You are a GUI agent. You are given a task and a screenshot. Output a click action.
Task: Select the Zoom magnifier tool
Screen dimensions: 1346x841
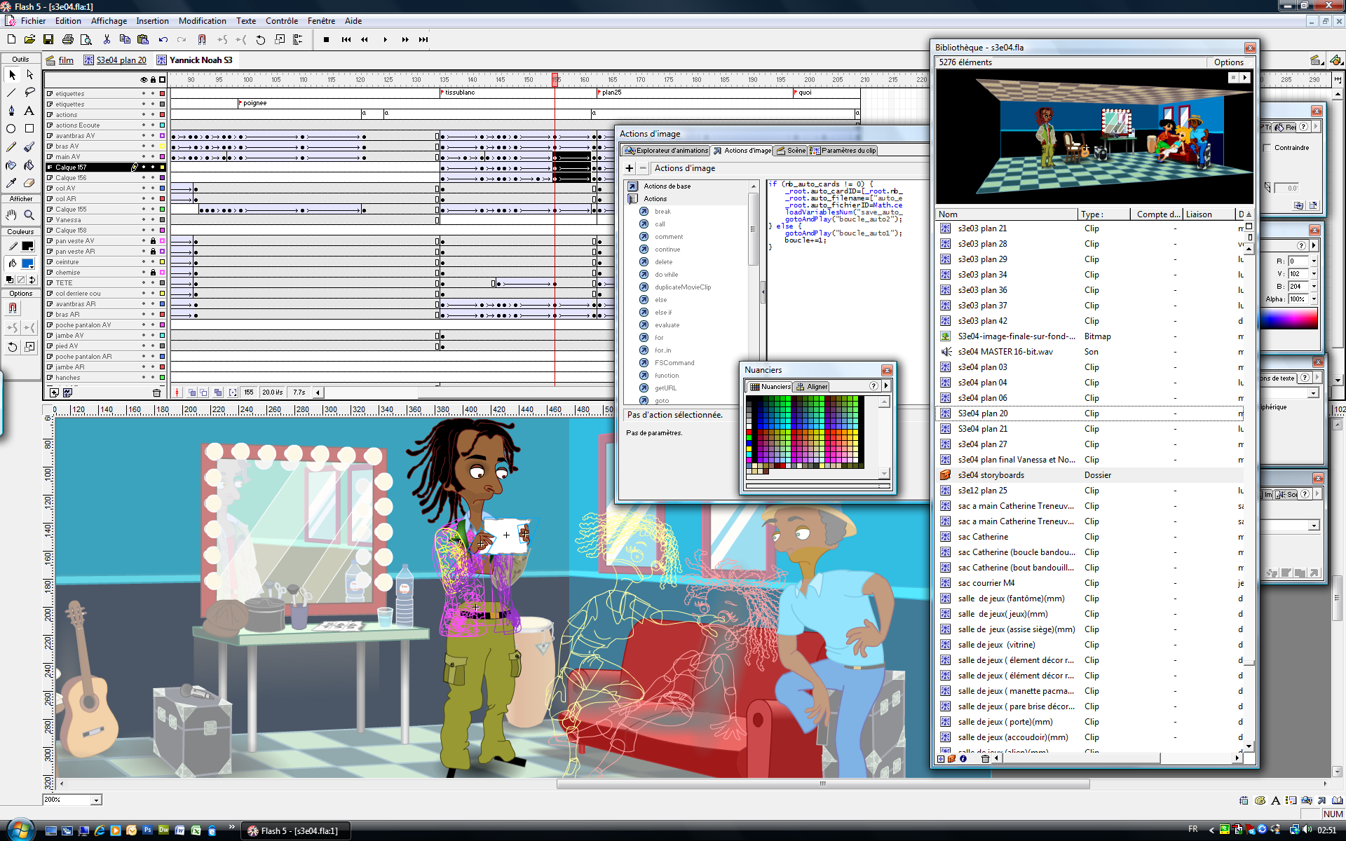(29, 215)
